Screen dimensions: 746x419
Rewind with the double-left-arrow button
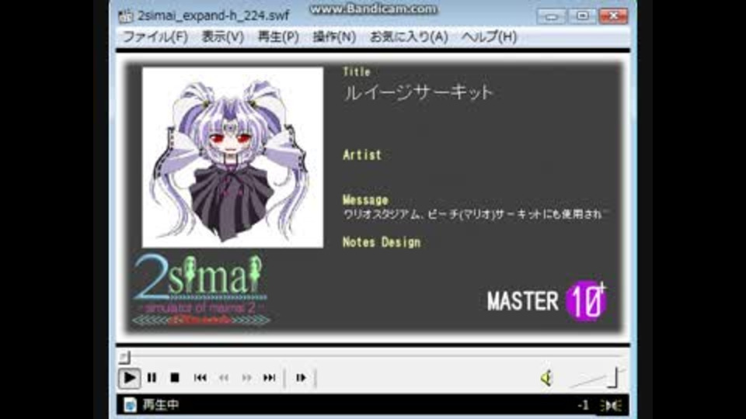coord(224,378)
